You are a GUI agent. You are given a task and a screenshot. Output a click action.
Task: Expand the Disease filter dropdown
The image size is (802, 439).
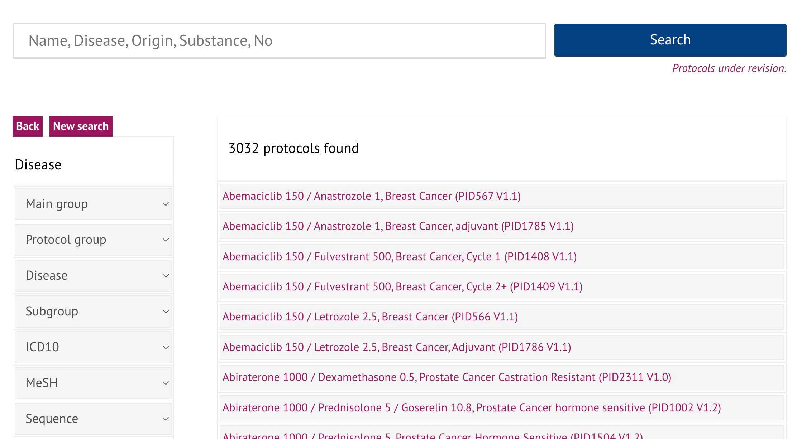tap(93, 276)
